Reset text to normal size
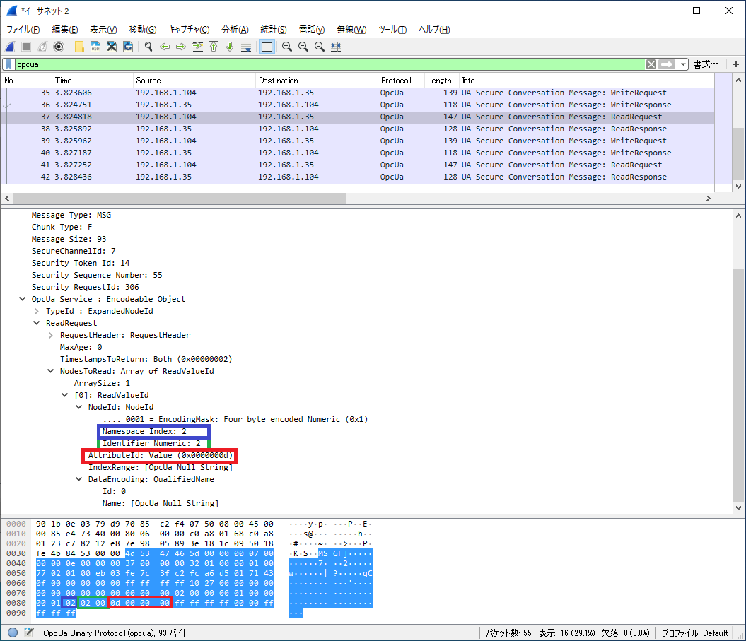The image size is (746, 641). point(319,47)
